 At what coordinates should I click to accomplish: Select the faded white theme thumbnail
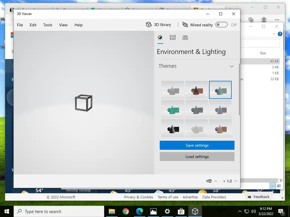[197, 128]
